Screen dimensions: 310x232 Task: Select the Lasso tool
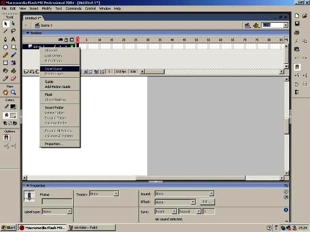coord(13,31)
